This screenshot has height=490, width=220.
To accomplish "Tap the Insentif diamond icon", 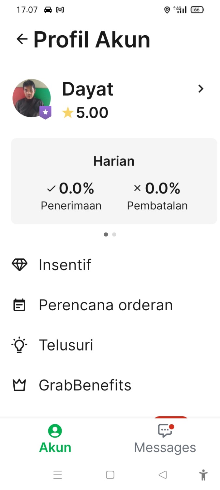I will [x=20, y=265].
